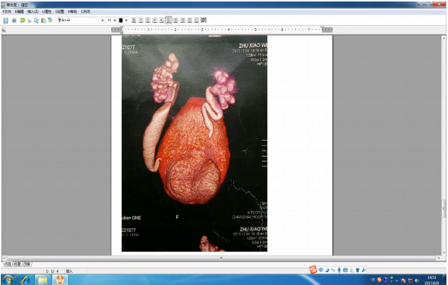Click the ruler corner tab-stop selector
Image resolution: width=448 pixels, height=285 pixels.
coord(4,29)
